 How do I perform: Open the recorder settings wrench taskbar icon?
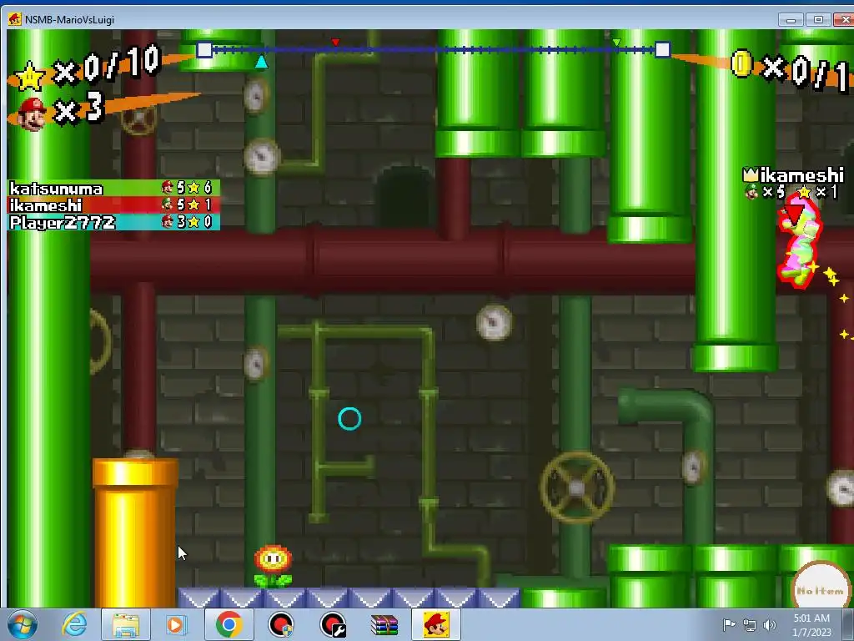click(333, 624)
